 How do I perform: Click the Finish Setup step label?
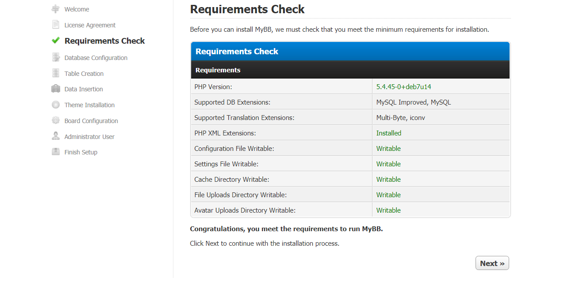coord(81,152)
